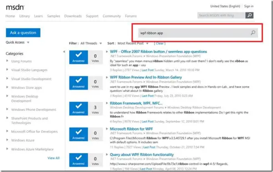This screenshot has height=172, width=273.
Task: Click Answered checkmark for WPF Ribbon Preview thread
Action: pyautogui.click(x=79, y=83)
